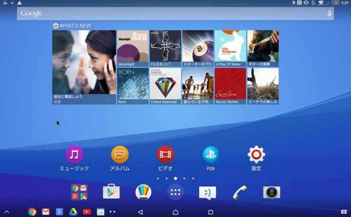Open the Moonlight album tile
The width and height of the screenshot is (351, 217).
click(x=133, y=48)
